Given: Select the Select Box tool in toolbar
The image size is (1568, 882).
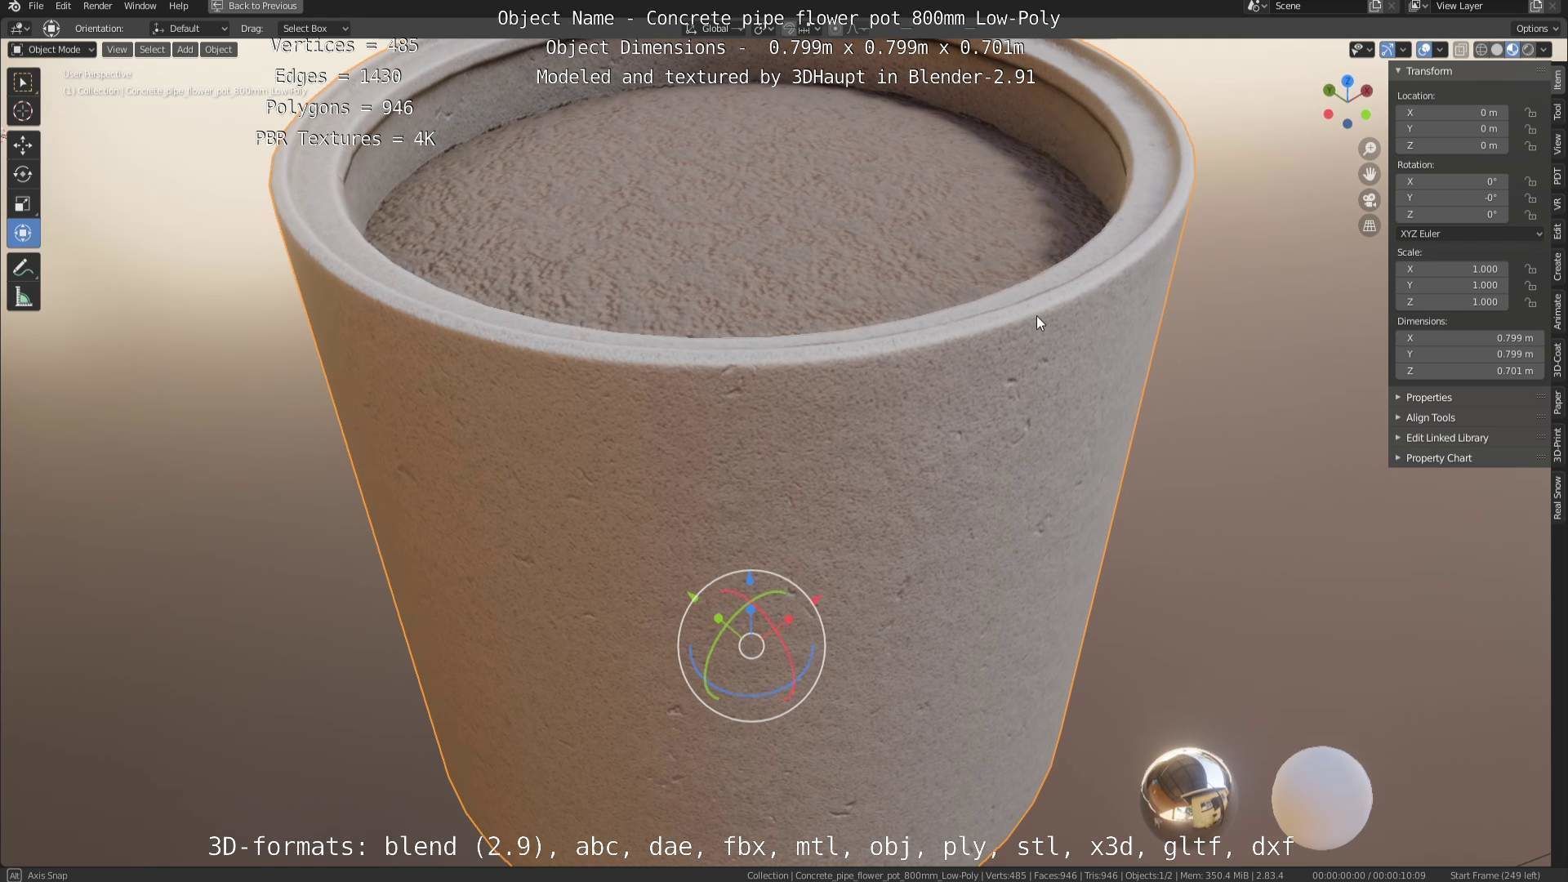Looking at the screenshot, I should [x=23, y=82].
